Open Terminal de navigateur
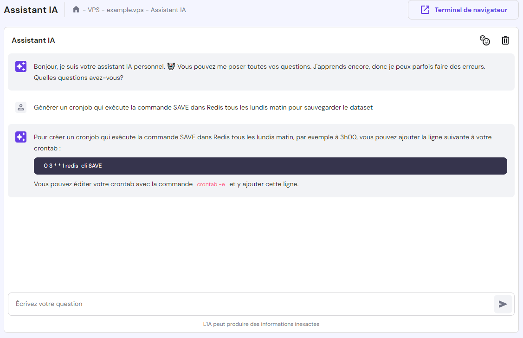Viewport: 523px width, 338px height. coord(463,9)
